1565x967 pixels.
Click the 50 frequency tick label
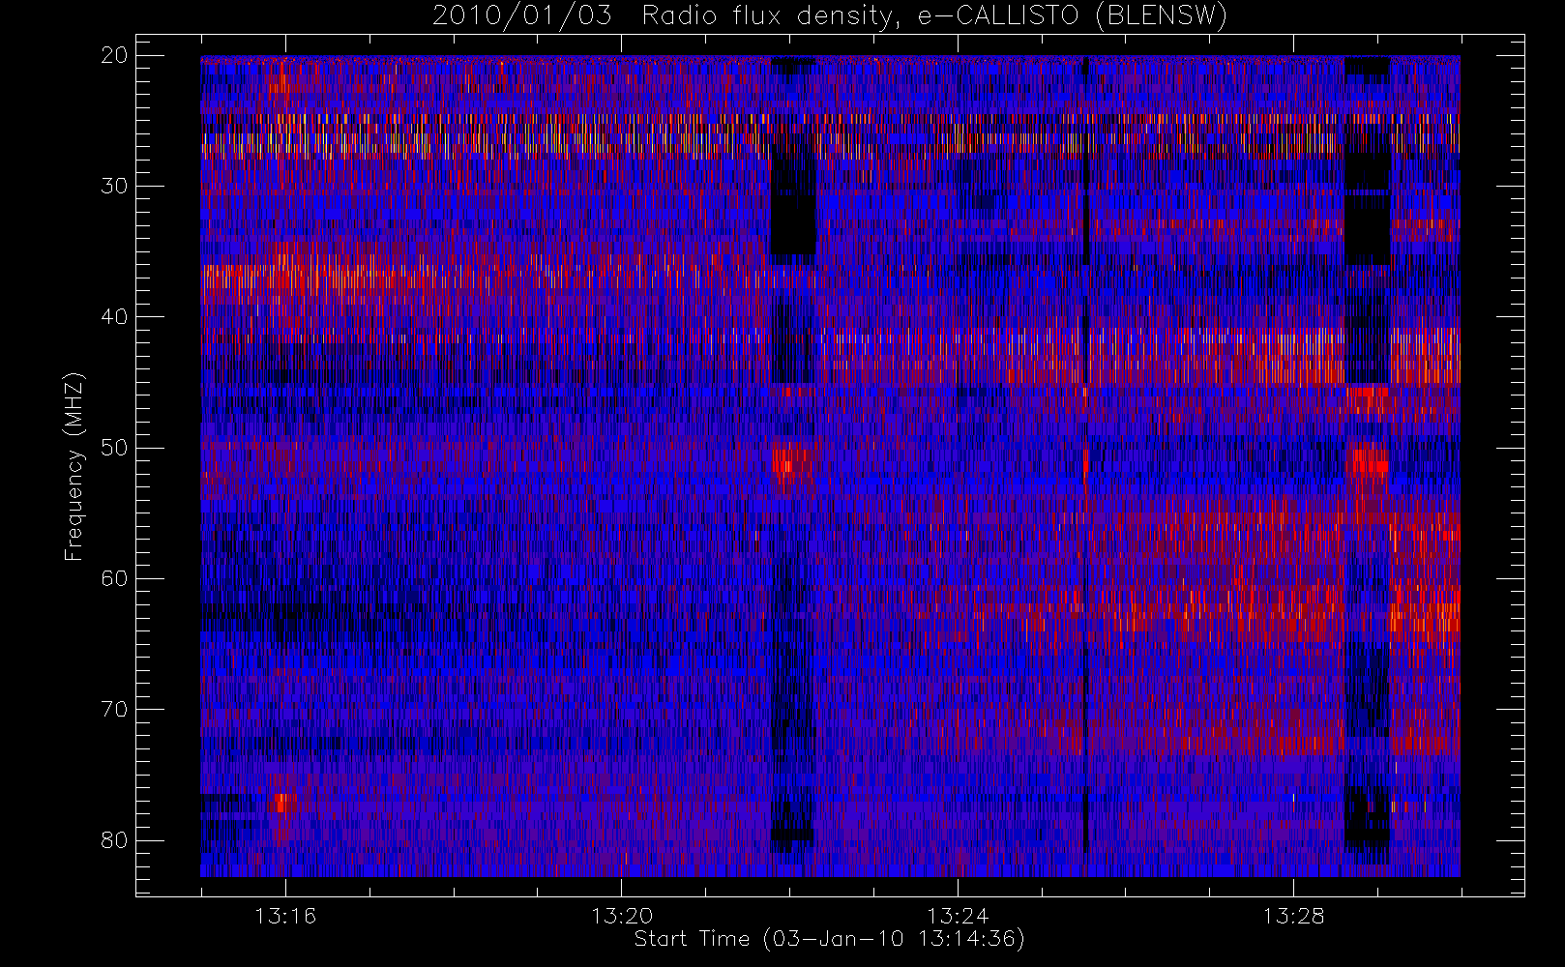[x=114, y=448]
